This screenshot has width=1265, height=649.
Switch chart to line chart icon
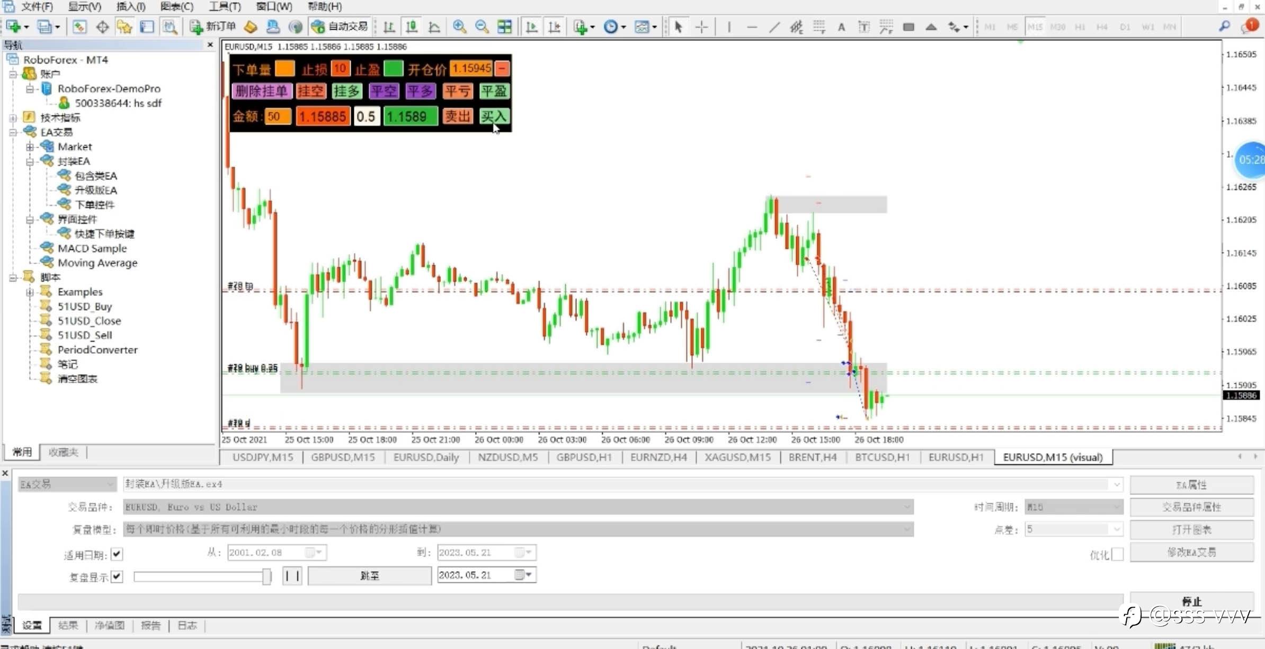point(434,26)
